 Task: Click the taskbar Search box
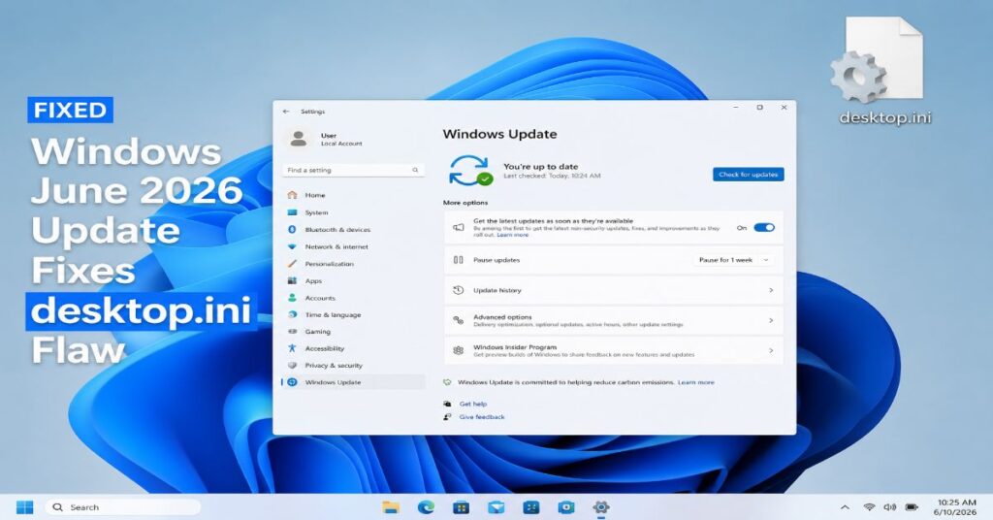click(123, 507)
